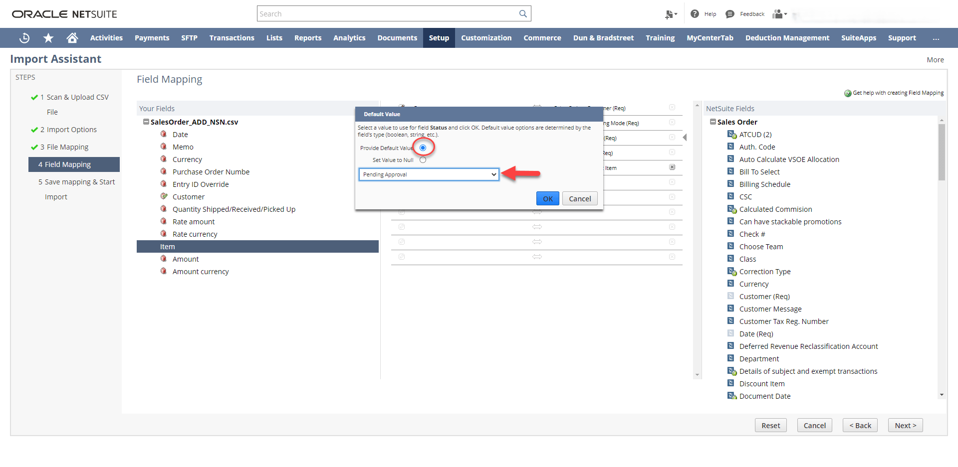Go to step 2 Import Options
The width and height of the screenshot is (958, 467).
click(x=68, y=130)
